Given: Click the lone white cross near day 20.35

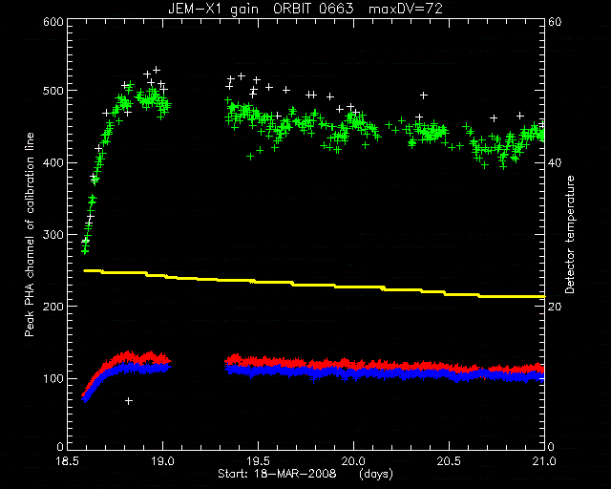Looking at the screenshot, I should coord(424,96).
